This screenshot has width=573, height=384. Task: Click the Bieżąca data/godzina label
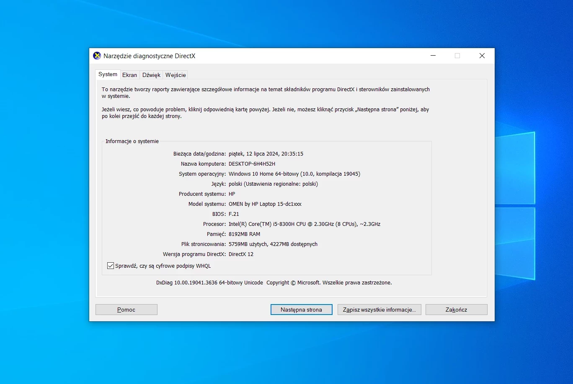point(199,154)
